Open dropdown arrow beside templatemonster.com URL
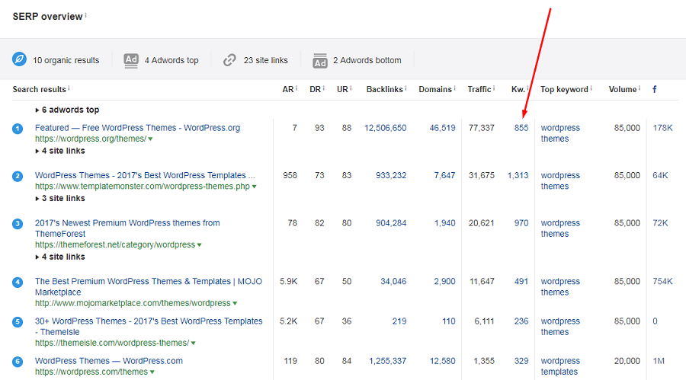The height and width of the screenshot is (380, 686). pos(254,187)
